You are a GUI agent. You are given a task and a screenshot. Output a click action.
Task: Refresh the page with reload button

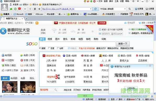point(96,9)
